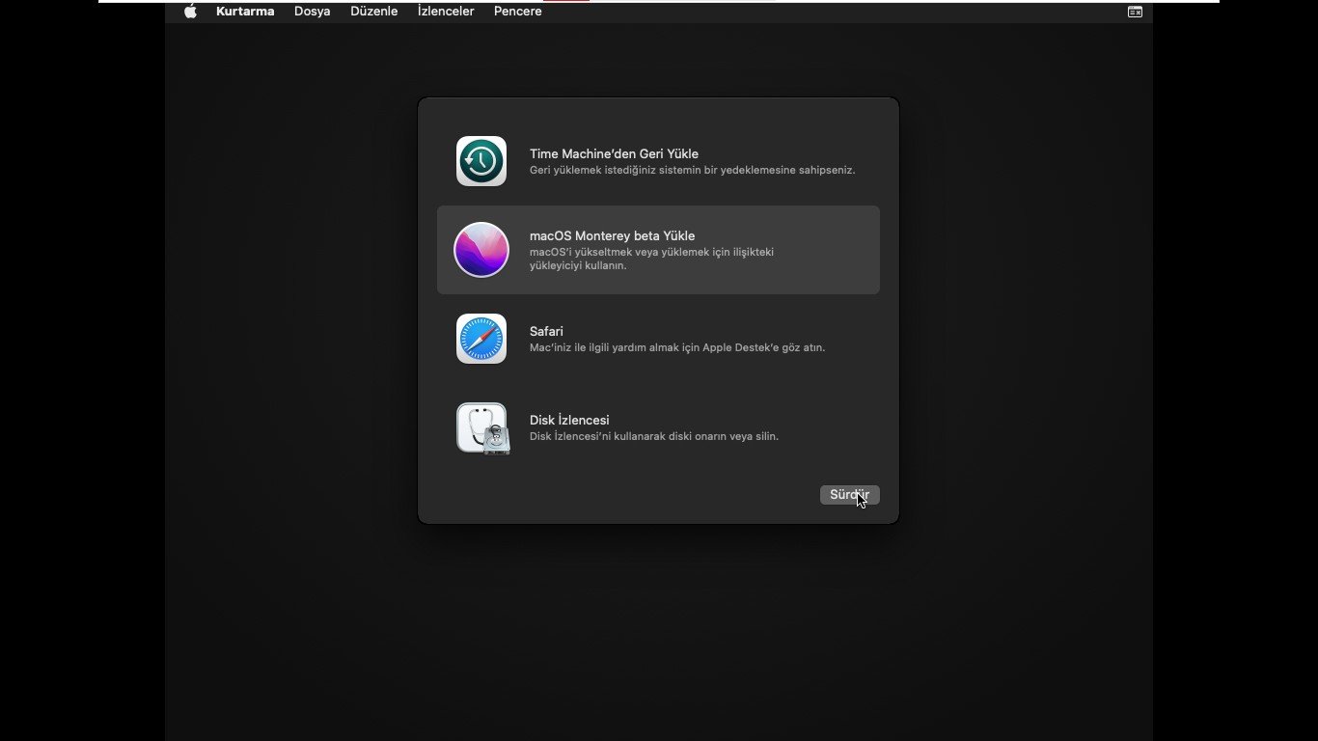
Task: Click the description 'Disk İzlencesi'ni kullanarak diski...'
Action: [654, 436]
